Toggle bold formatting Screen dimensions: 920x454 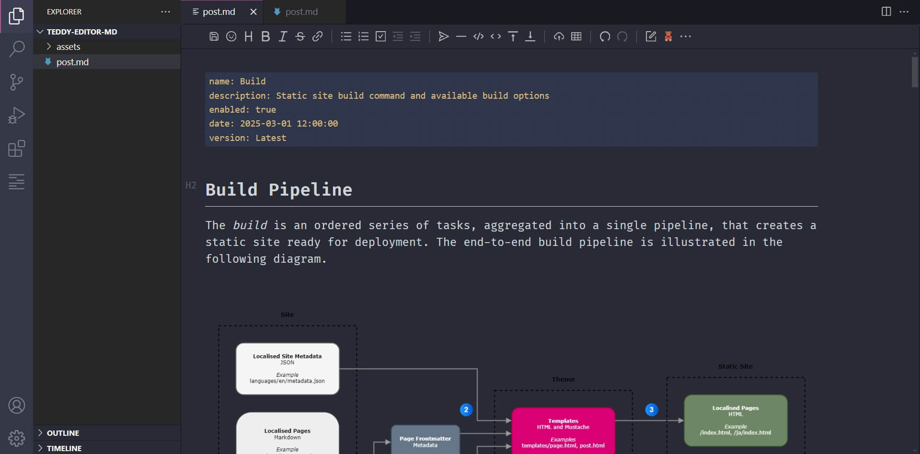265,36
